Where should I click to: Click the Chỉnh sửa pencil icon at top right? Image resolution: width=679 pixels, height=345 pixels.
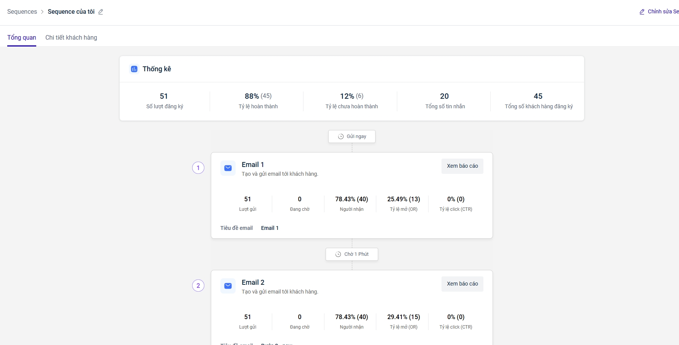click(642, 12)
